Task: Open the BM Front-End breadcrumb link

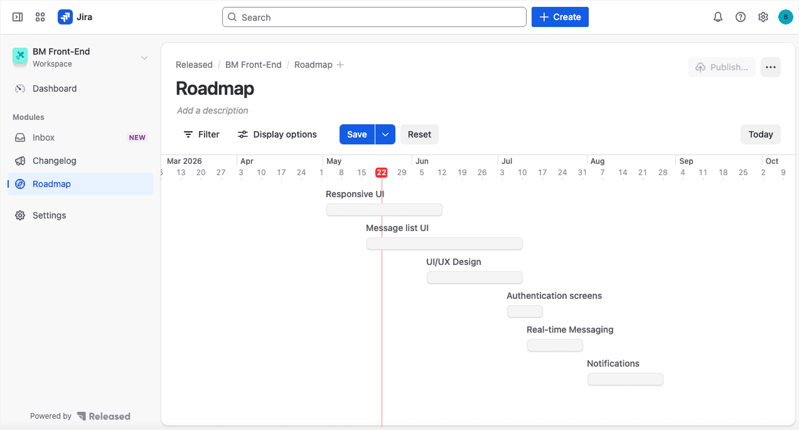Action: click(x=254, y=65)
